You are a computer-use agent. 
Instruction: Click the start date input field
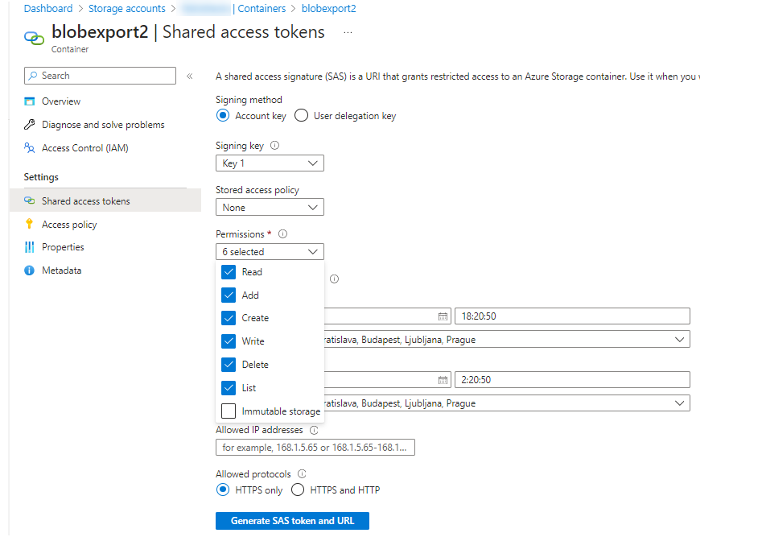point(387,316)
